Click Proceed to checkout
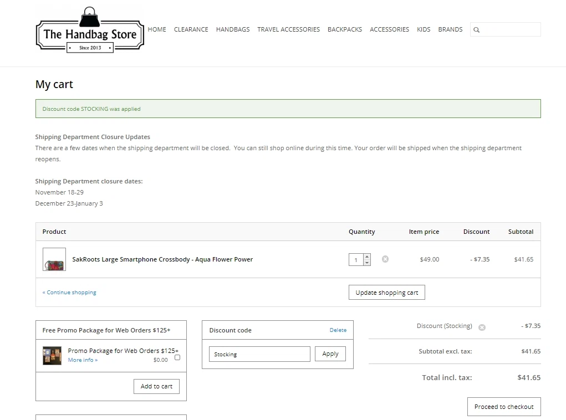566x420 pixels. tap(504, 407)
